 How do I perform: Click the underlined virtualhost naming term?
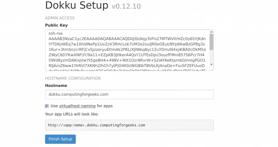click(x=77, y=106)
